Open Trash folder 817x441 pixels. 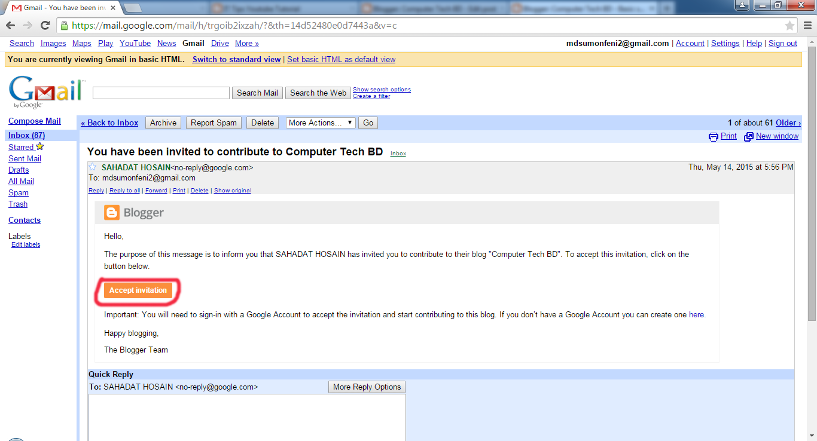pos(18,204)
